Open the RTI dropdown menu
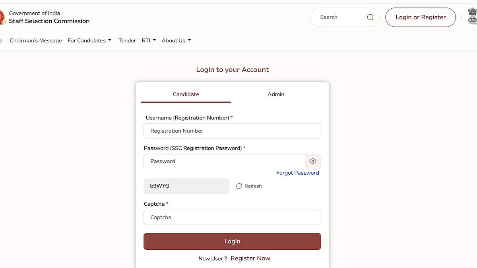The height and width of the screenshot is (268, 477). point(149,40)
